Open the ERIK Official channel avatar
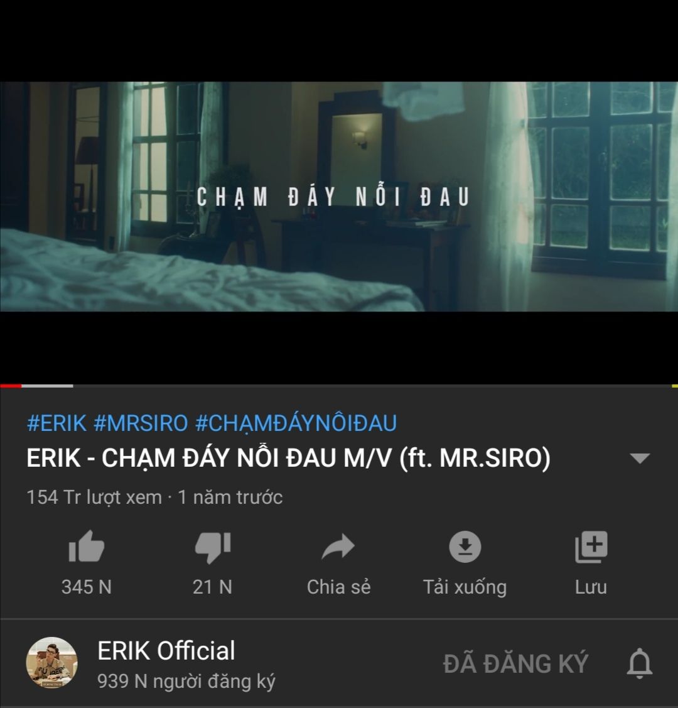The width and height of the screenshot is (678, 708). coord(52,663)
